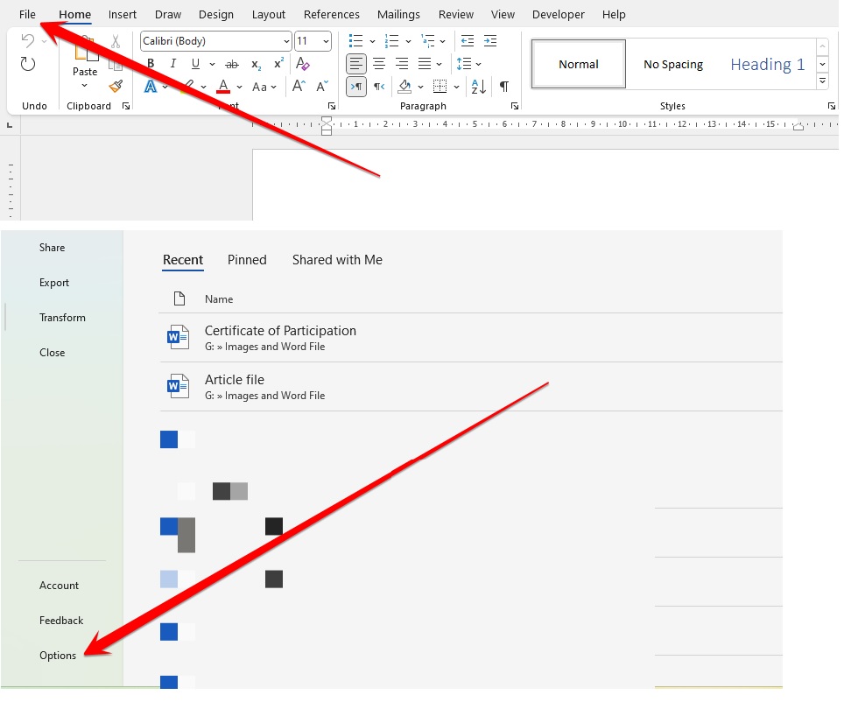Image resolution: width=844 pixels, height=709 pixels.
Task: Switch to the Developer tab
Action: click(x=559, y=15)
